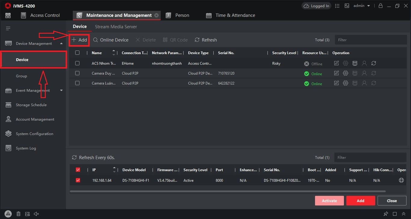
Task: Close the Maintenance and Management tab
Action: [x=156, y=15]
